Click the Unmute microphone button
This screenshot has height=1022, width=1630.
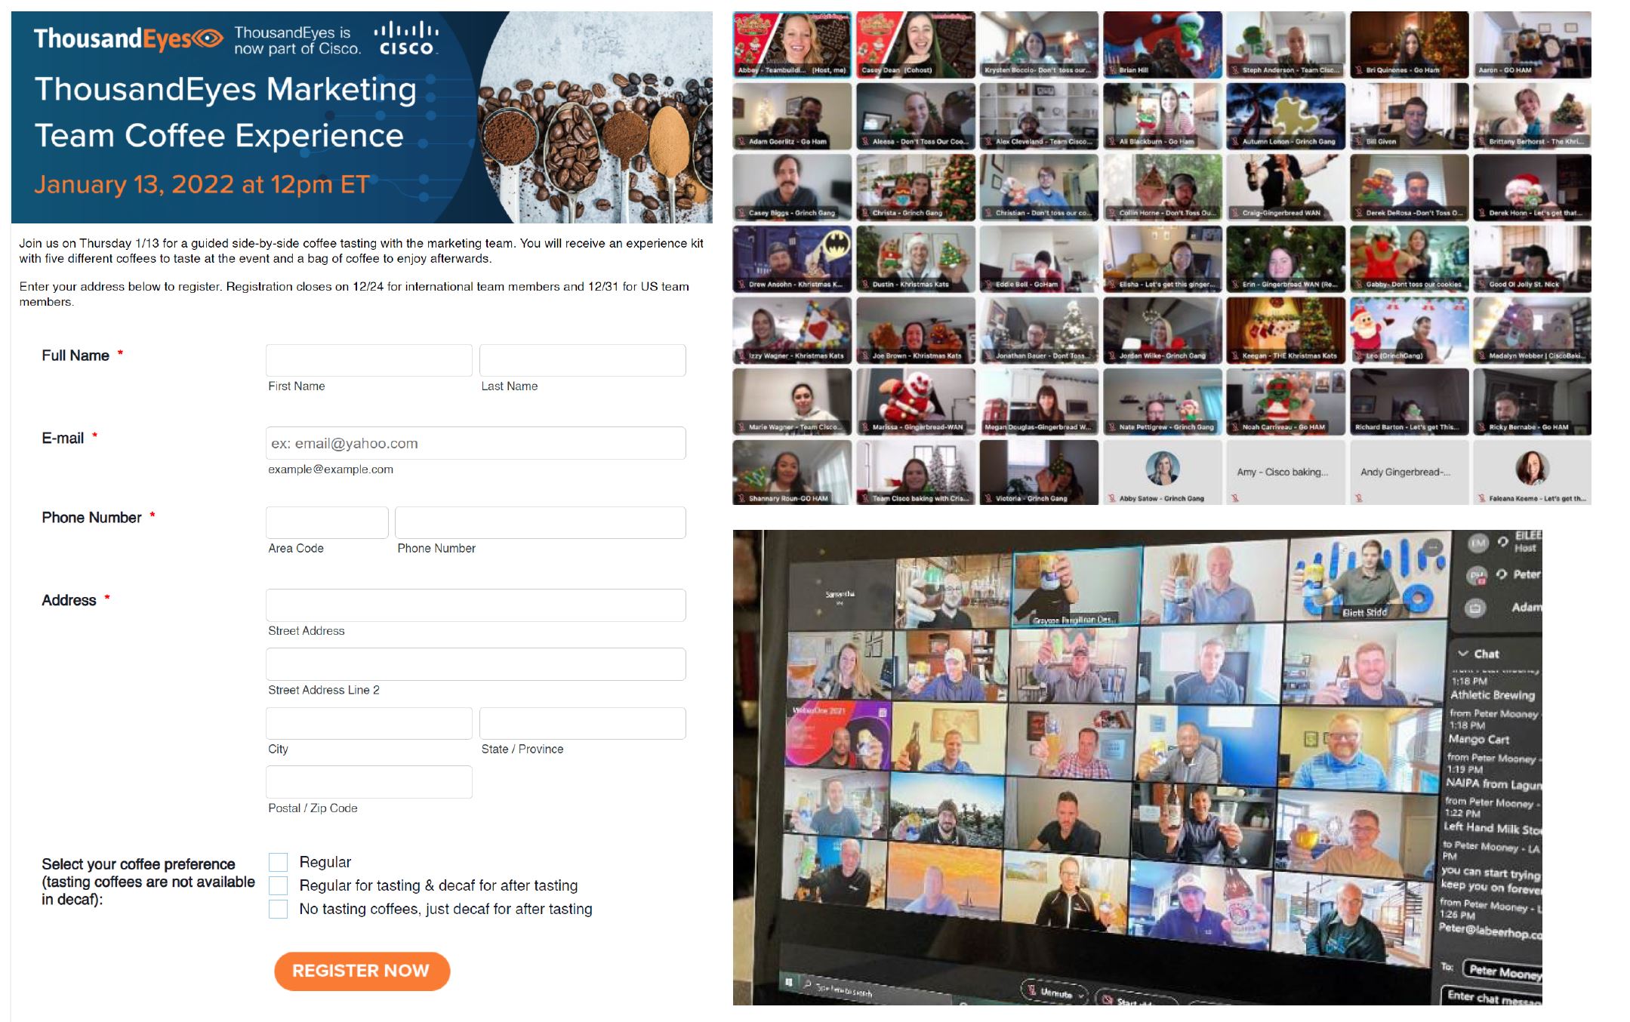tap(1049, 992)
